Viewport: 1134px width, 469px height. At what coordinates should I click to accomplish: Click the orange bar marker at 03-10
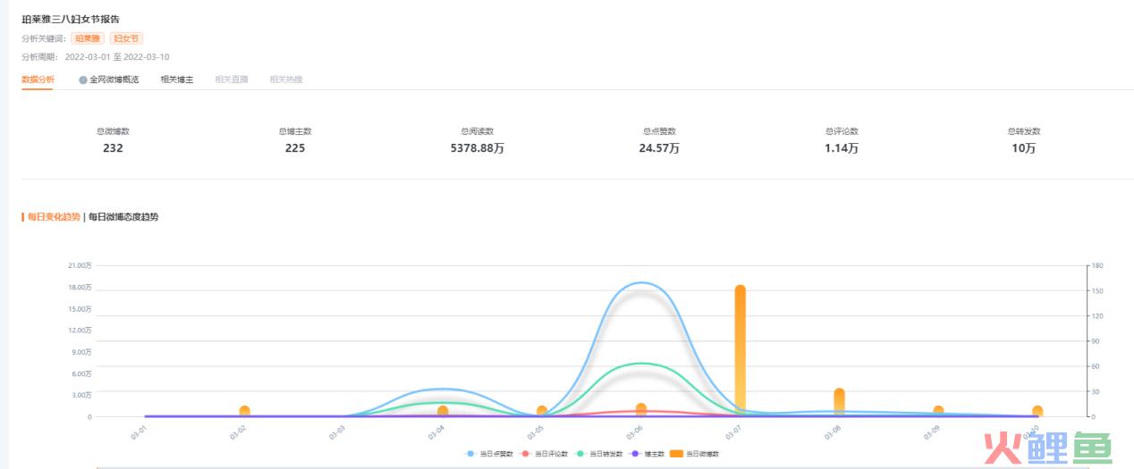(x=1037, y=411)
